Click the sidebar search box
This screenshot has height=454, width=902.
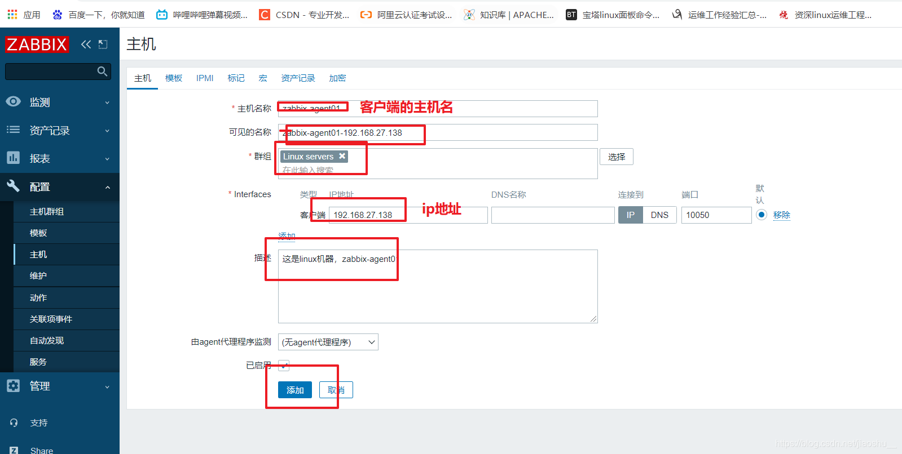58,71
